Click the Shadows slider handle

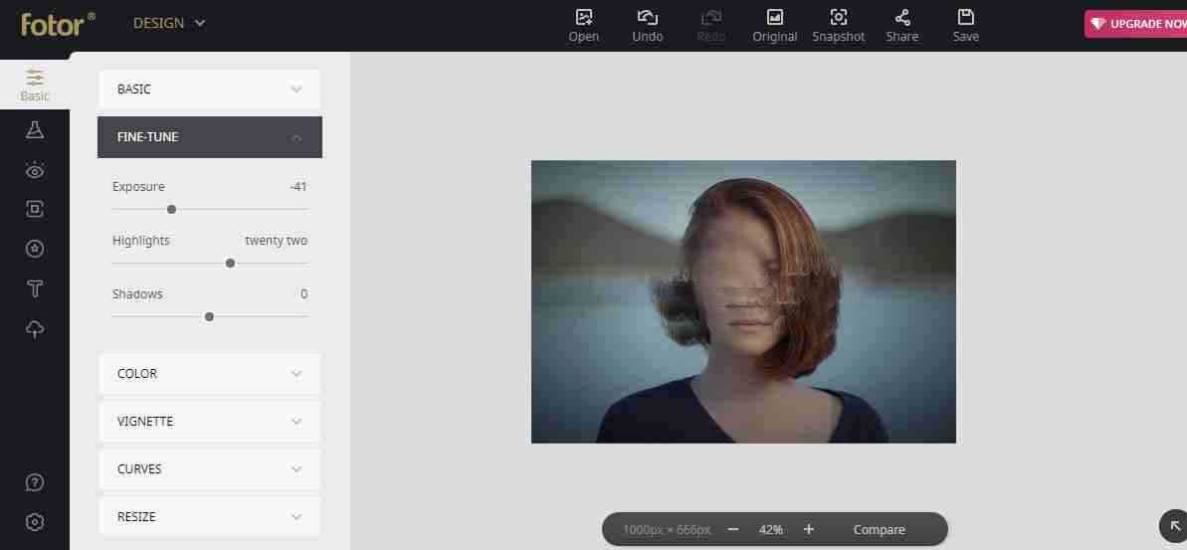coord(210,317)
